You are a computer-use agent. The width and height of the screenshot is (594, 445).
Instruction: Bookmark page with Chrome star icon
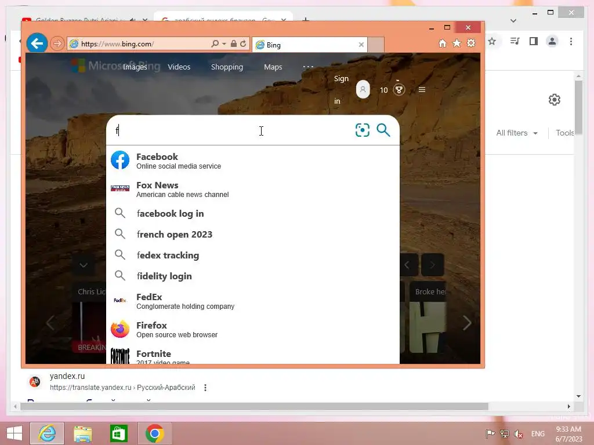tap(492, 41)
